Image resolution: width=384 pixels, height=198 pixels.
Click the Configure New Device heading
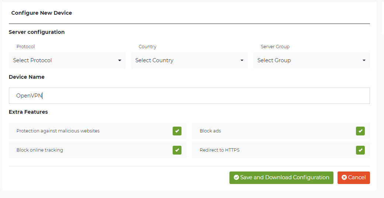click(42, 13)
